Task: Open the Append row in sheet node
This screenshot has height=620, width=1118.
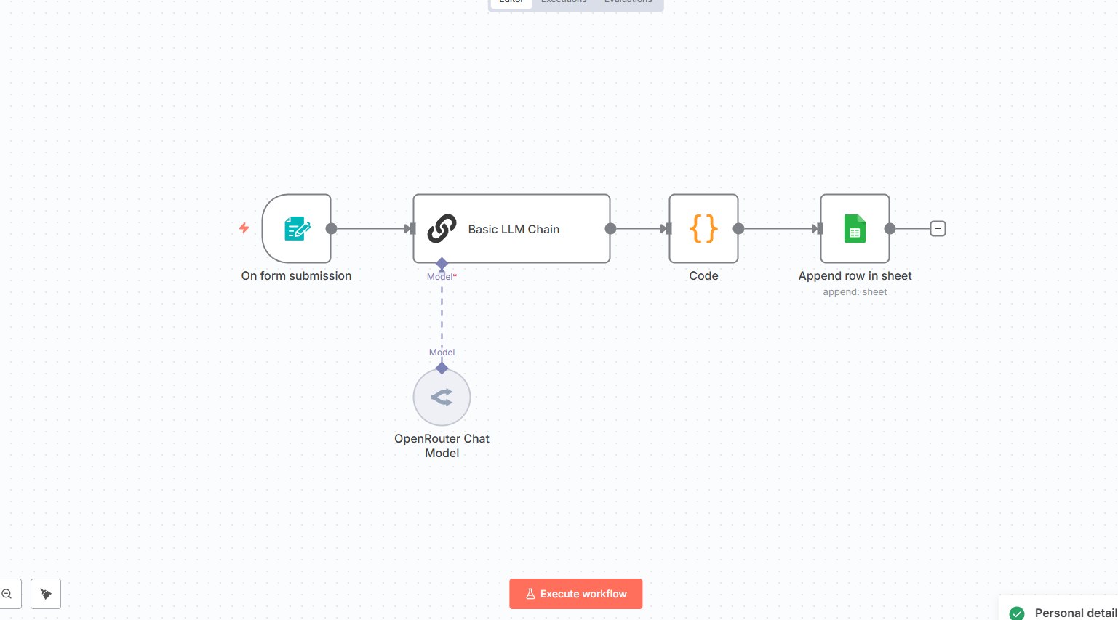Action: pyautogui.click(x=855, y=228)
